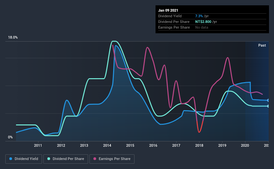The image size is (274, 169).
Task: Click the No data earnings value
Action: coord(202,27)
